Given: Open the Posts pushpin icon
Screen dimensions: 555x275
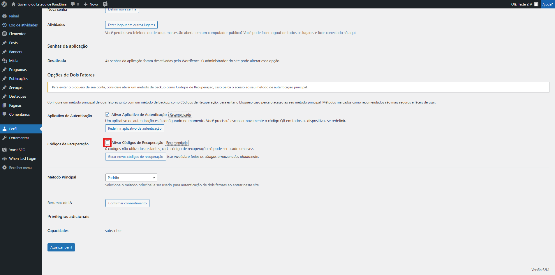Looking at the screenshot, I should tap(5, 43).
